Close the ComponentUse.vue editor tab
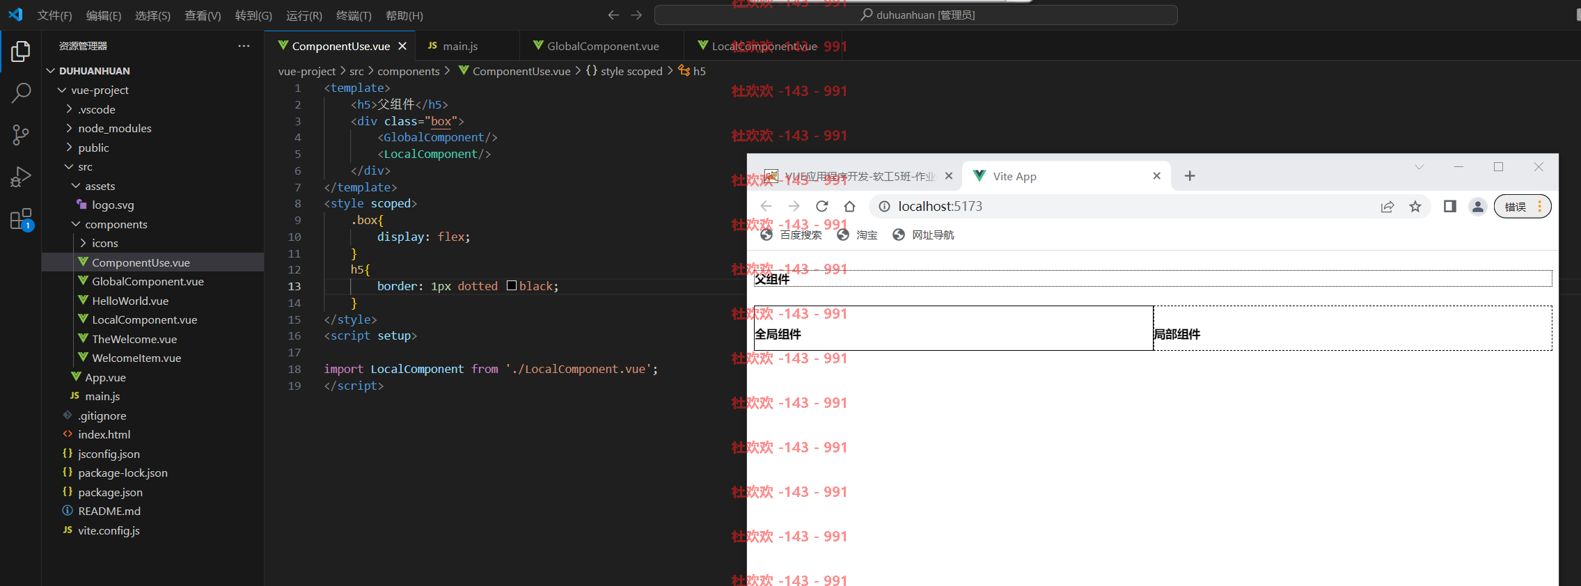Image resolution: width=1581 pixels, height=586 pixels. 402,46
